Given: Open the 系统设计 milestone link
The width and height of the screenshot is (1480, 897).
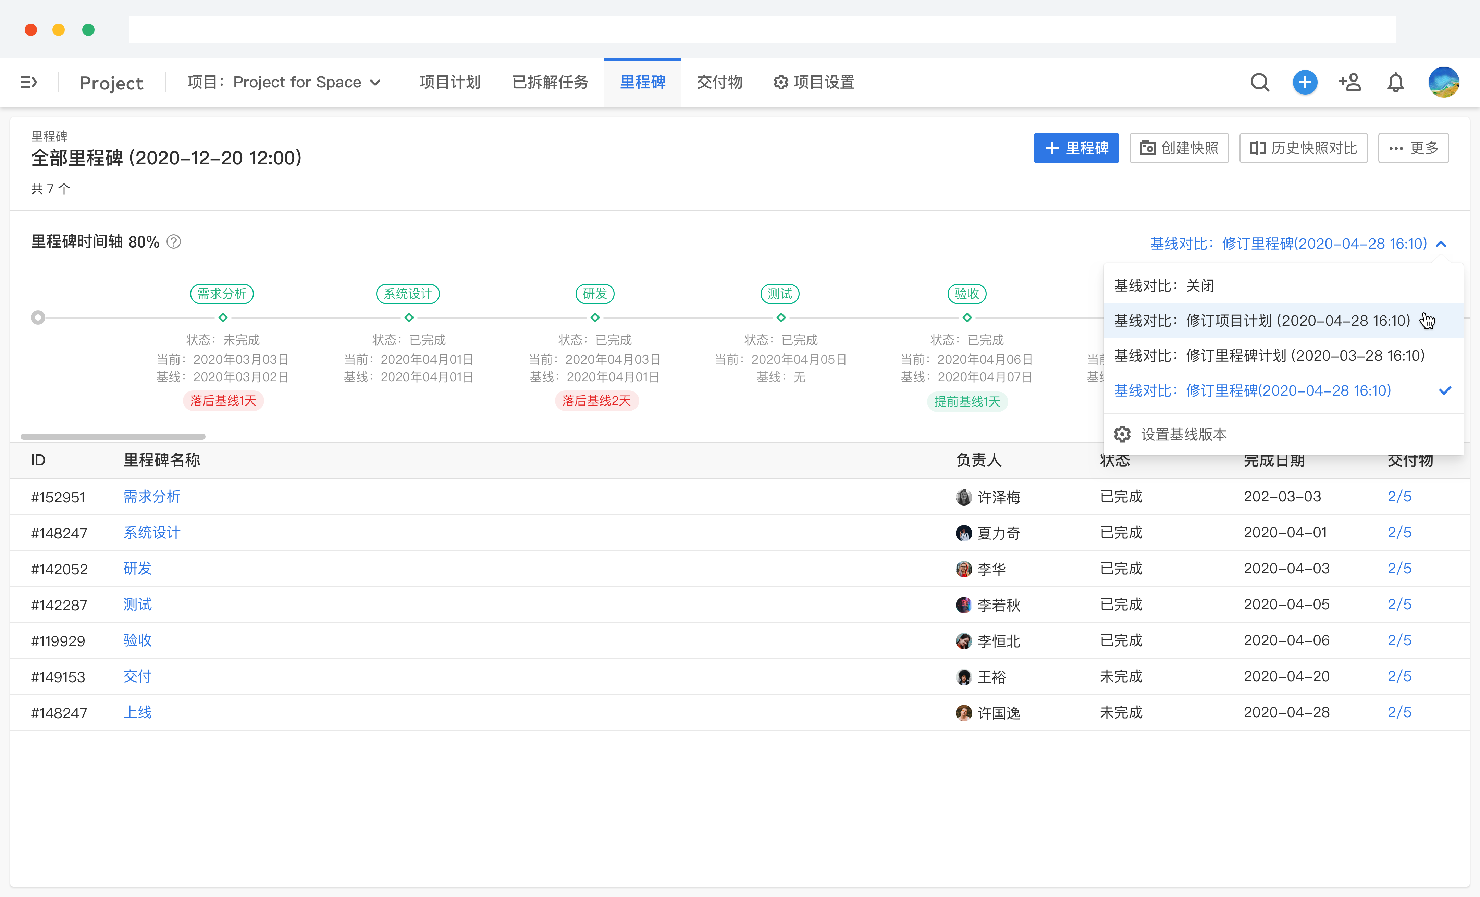Looking at the screenshot, I should point(152,533).
